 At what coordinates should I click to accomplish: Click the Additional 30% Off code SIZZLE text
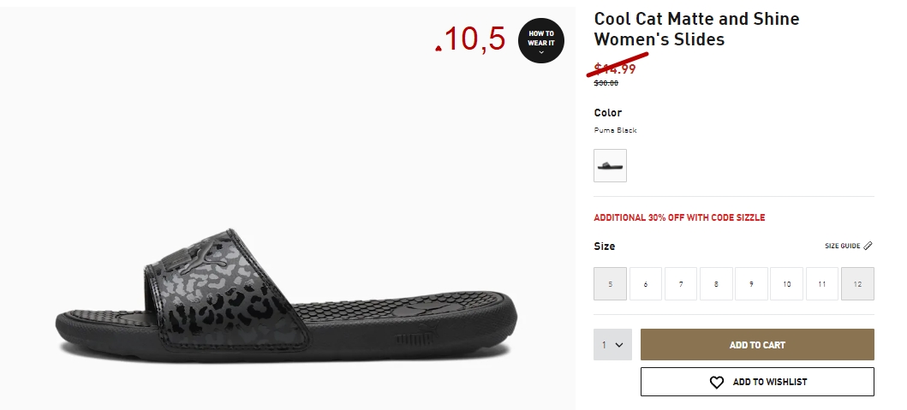[679, 217]
